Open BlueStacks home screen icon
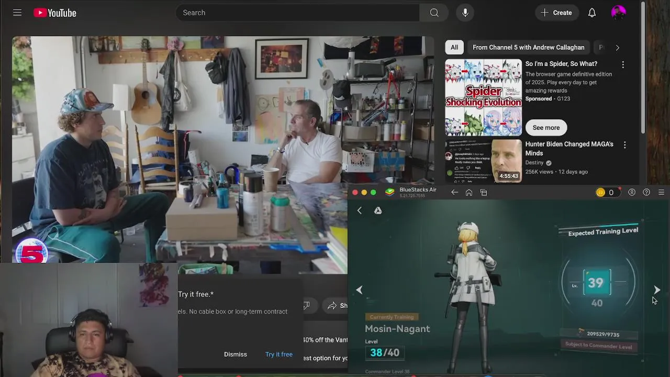 469,192
